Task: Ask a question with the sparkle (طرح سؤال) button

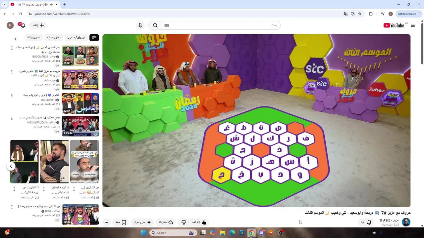Action: click(x=142, y=222)
